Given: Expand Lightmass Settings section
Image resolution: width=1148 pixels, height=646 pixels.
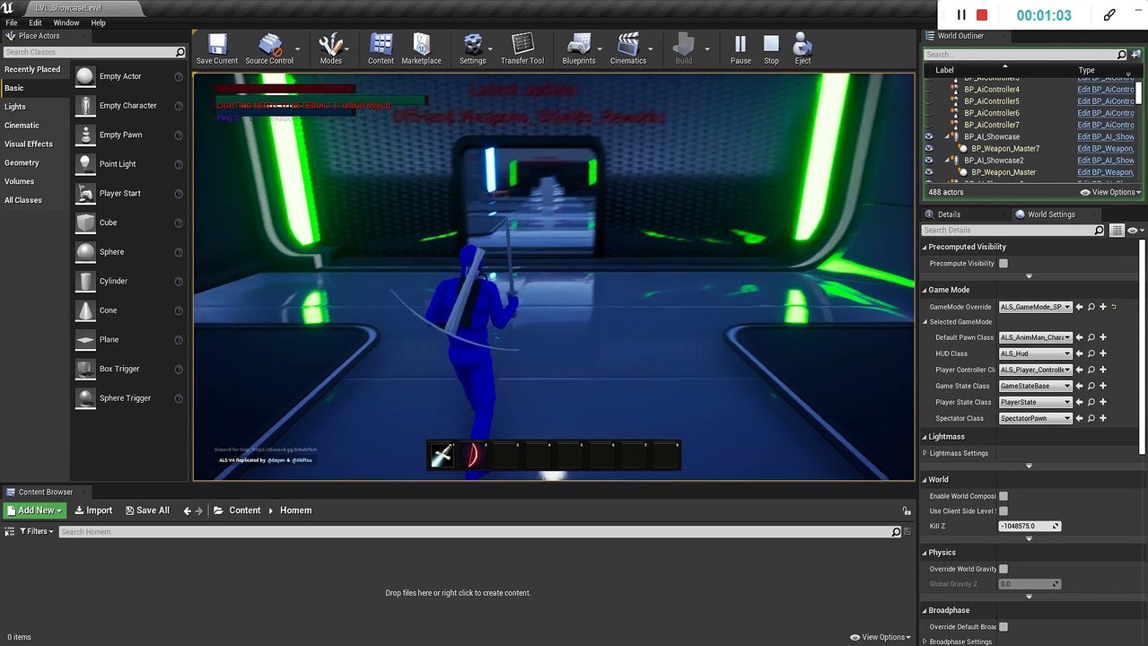Looking at the screenshot, I should click(x=925, y=453).
